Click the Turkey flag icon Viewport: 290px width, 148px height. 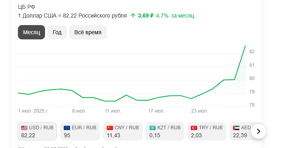(x=194, y=128)
